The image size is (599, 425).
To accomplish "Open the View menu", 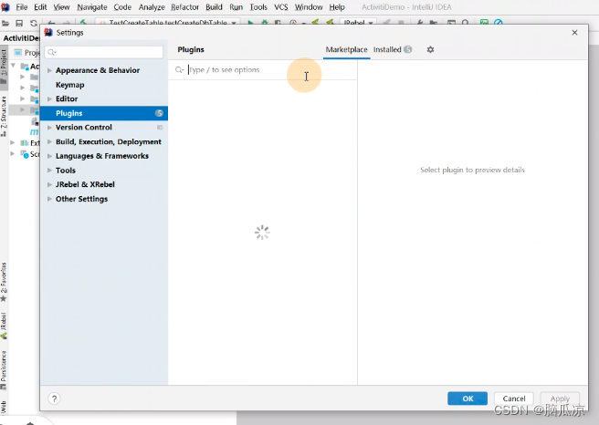I will pos(61,7).
